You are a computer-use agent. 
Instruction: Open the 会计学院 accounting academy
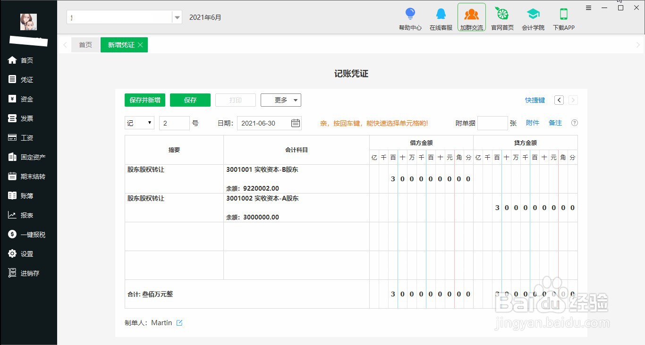(x=533, y=18)
